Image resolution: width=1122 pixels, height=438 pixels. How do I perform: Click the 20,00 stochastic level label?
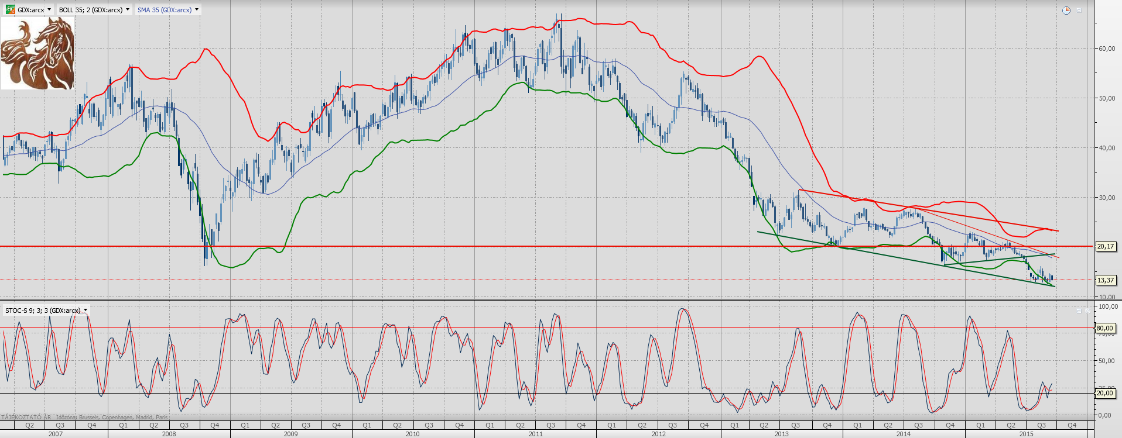(x=1104, y=393)
